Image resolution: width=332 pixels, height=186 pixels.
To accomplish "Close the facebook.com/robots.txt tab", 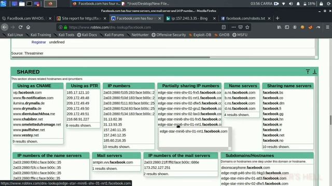I will pos(269,19).
